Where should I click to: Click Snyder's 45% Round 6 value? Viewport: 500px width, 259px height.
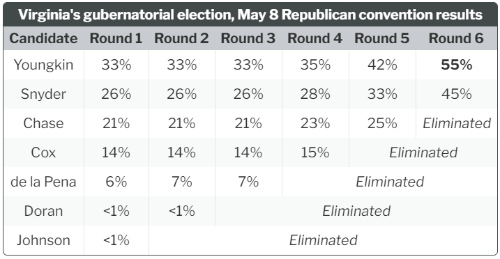click(456, 94)
